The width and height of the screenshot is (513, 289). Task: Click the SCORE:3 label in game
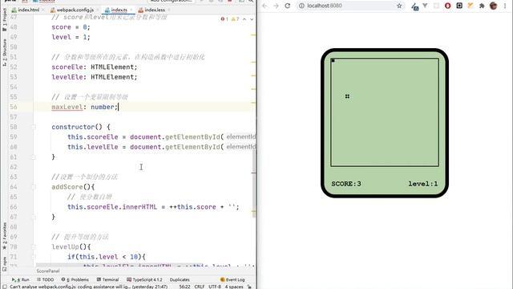pos(346,184)
